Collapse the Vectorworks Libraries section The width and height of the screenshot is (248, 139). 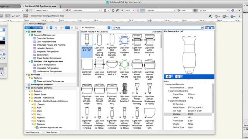(27, 88)
